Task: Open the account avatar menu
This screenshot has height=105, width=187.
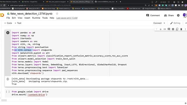Action: click(185, 15)
